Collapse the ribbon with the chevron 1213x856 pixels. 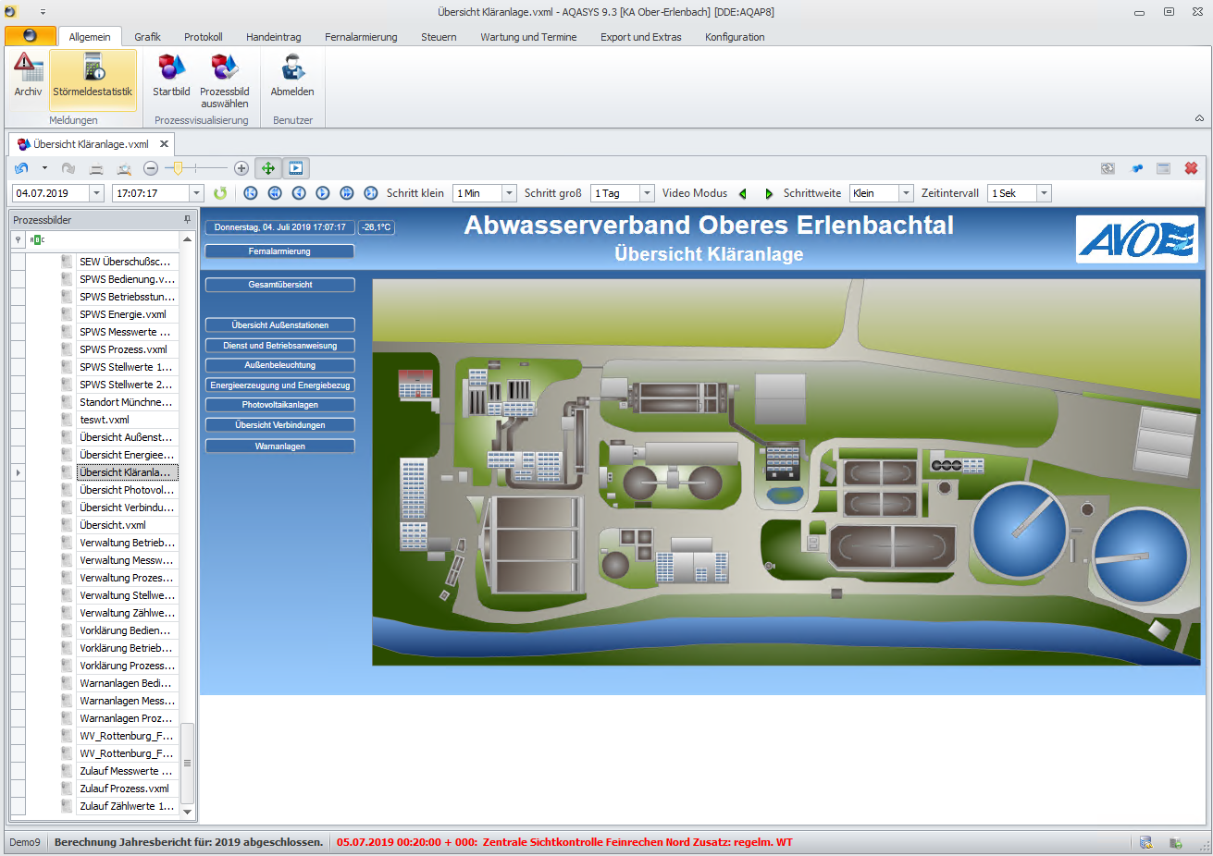(x=1199, y=118)
